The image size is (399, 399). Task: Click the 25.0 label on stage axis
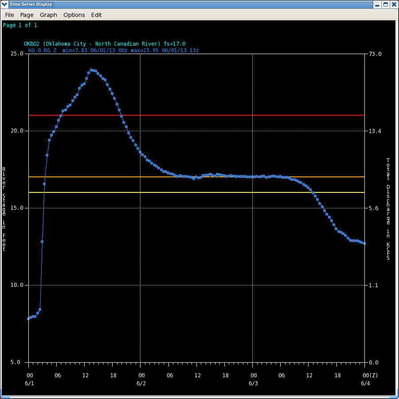coord(17,54)
